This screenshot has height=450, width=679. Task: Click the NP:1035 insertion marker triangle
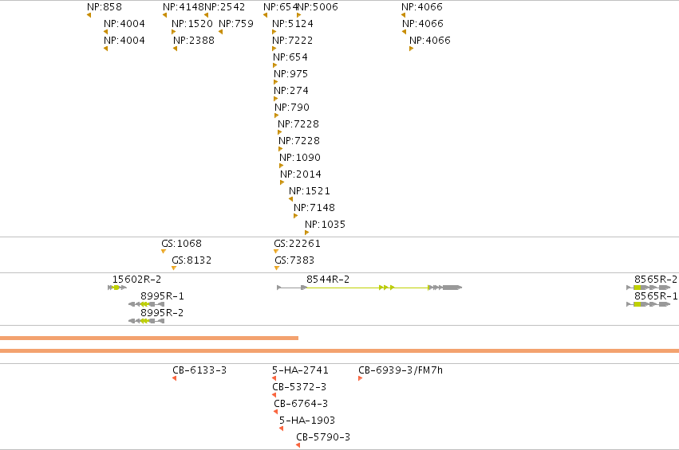click(306, 233)
